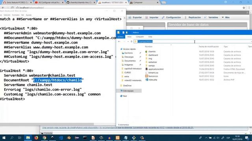The image size is (252, 141).
Task: Open Chrome from the taskbar
Action: click(x=44, y=137)
